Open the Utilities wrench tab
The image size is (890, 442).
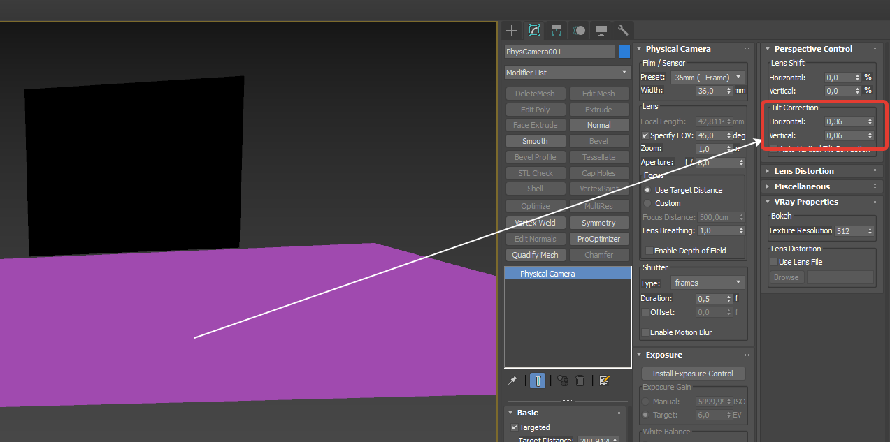[x=624, y=31]
